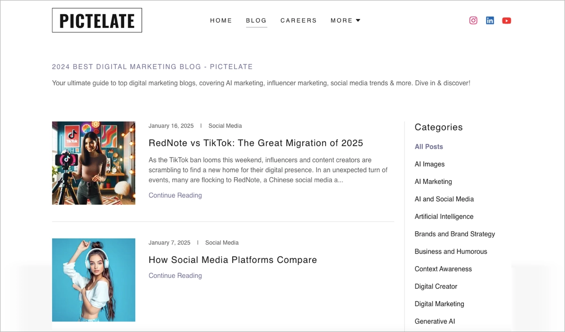Open the AI Images category

pos(429,164)
